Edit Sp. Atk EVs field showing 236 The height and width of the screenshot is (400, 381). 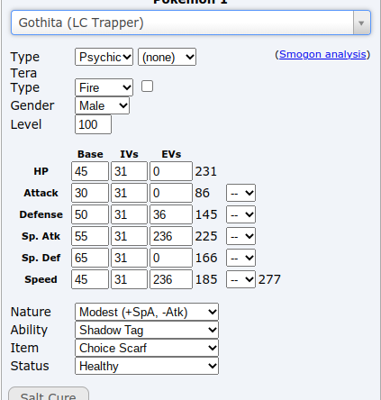pyautogui.click(x=171, y=236)
